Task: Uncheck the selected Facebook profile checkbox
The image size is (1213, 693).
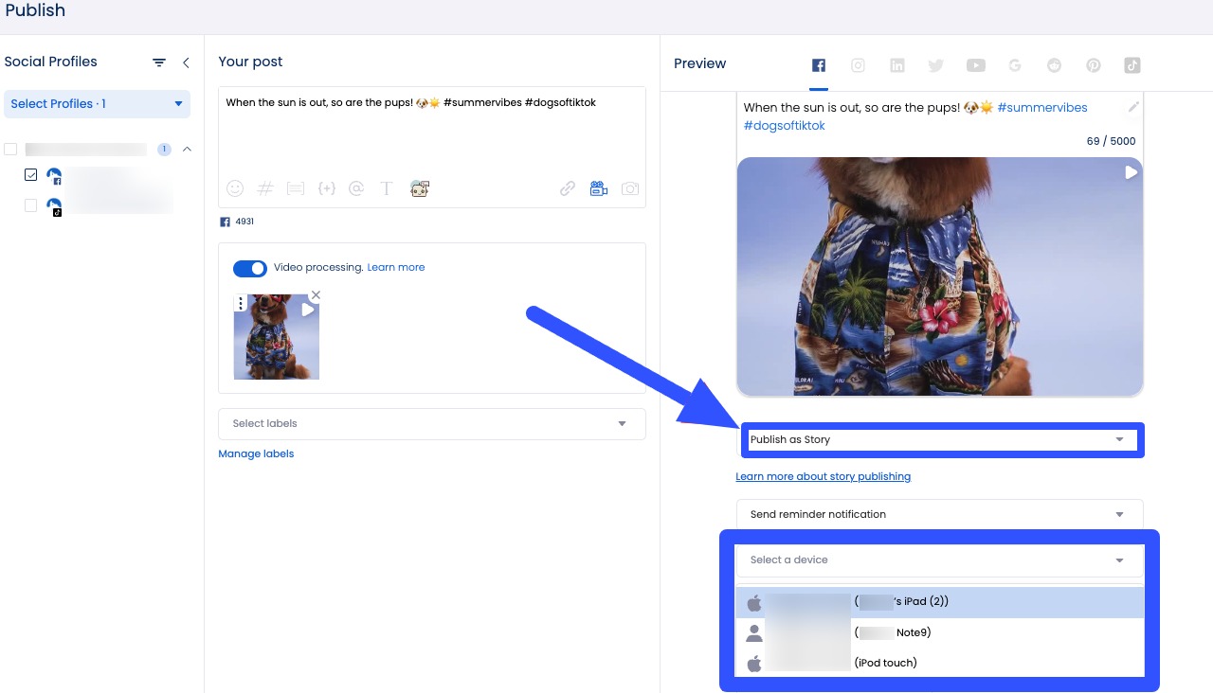Action: 30,174
